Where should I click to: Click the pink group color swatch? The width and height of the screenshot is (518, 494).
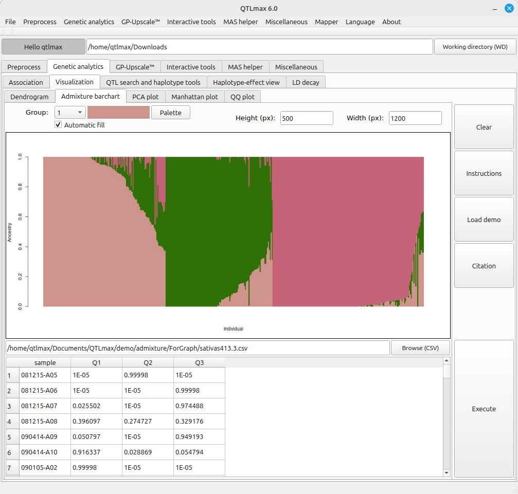pos(118,113)
